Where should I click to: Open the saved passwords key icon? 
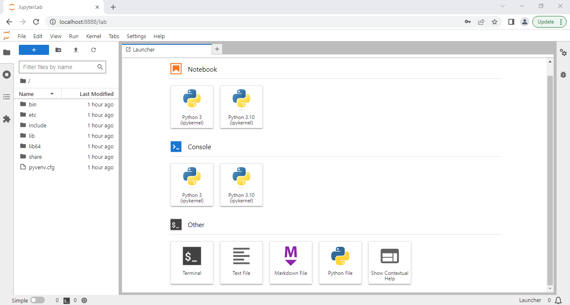coord(468,22)
